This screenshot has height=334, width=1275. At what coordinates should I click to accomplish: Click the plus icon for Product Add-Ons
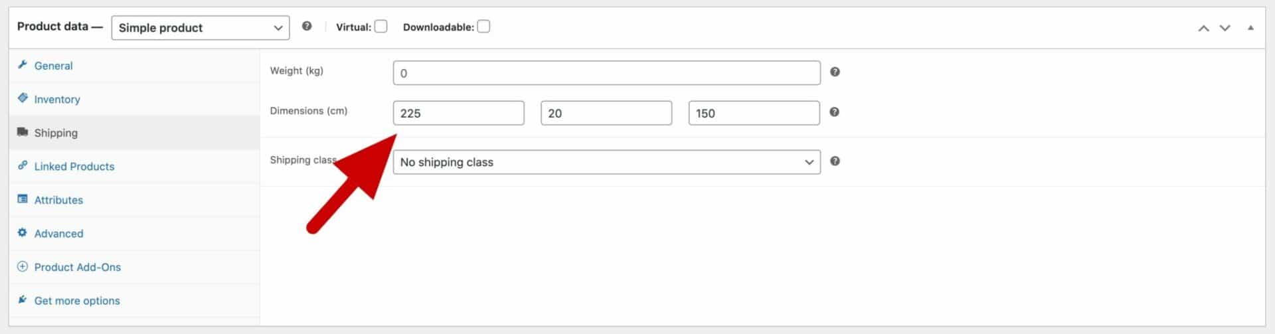[23, 267]
